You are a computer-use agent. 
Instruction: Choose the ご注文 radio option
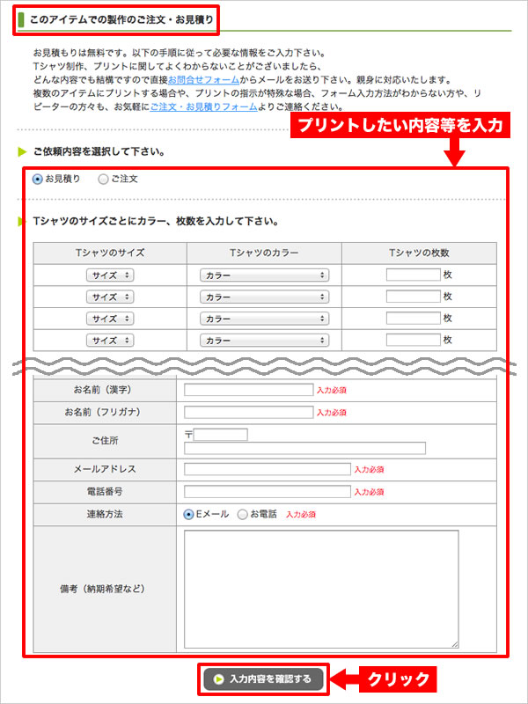point(104,179)
